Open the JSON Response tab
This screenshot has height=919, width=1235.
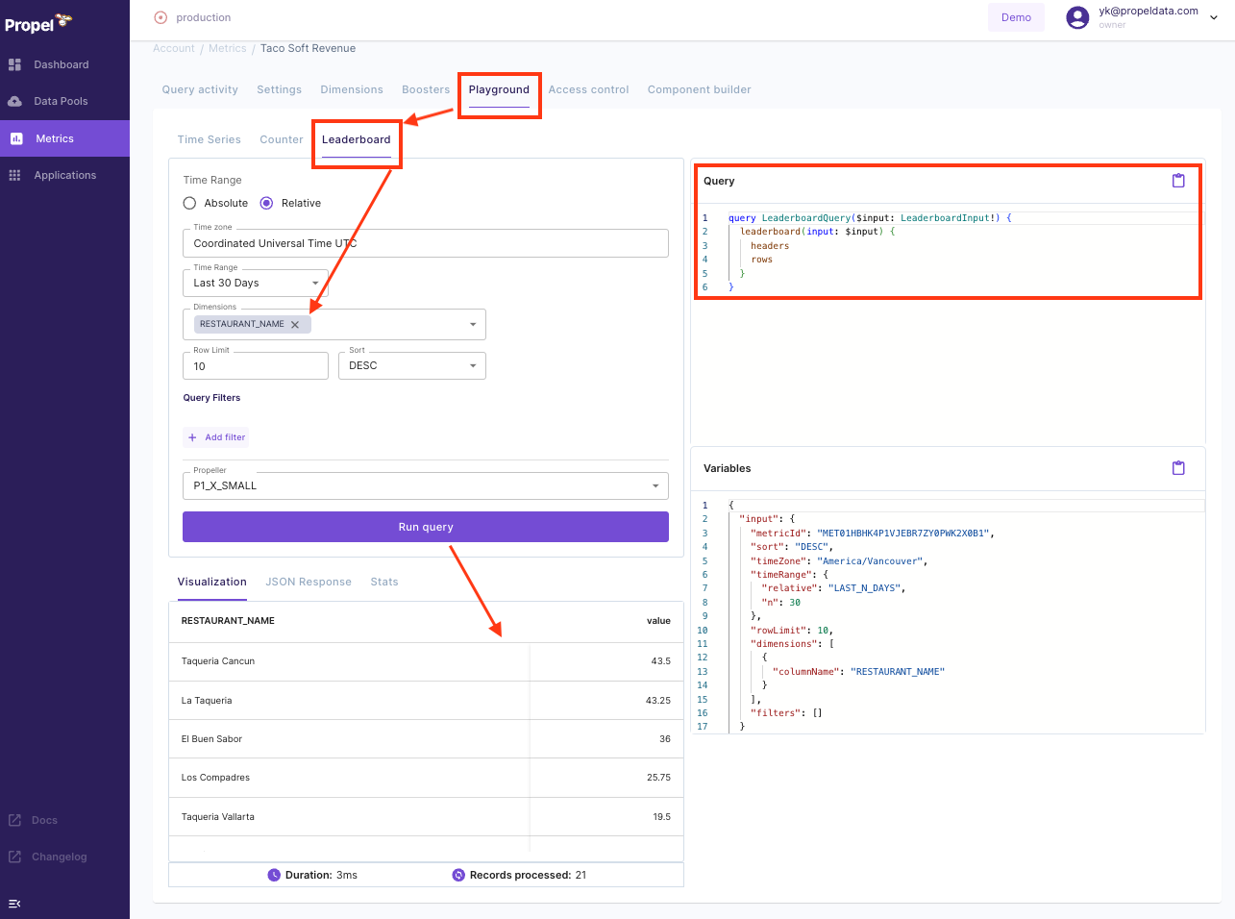point(309,582)
